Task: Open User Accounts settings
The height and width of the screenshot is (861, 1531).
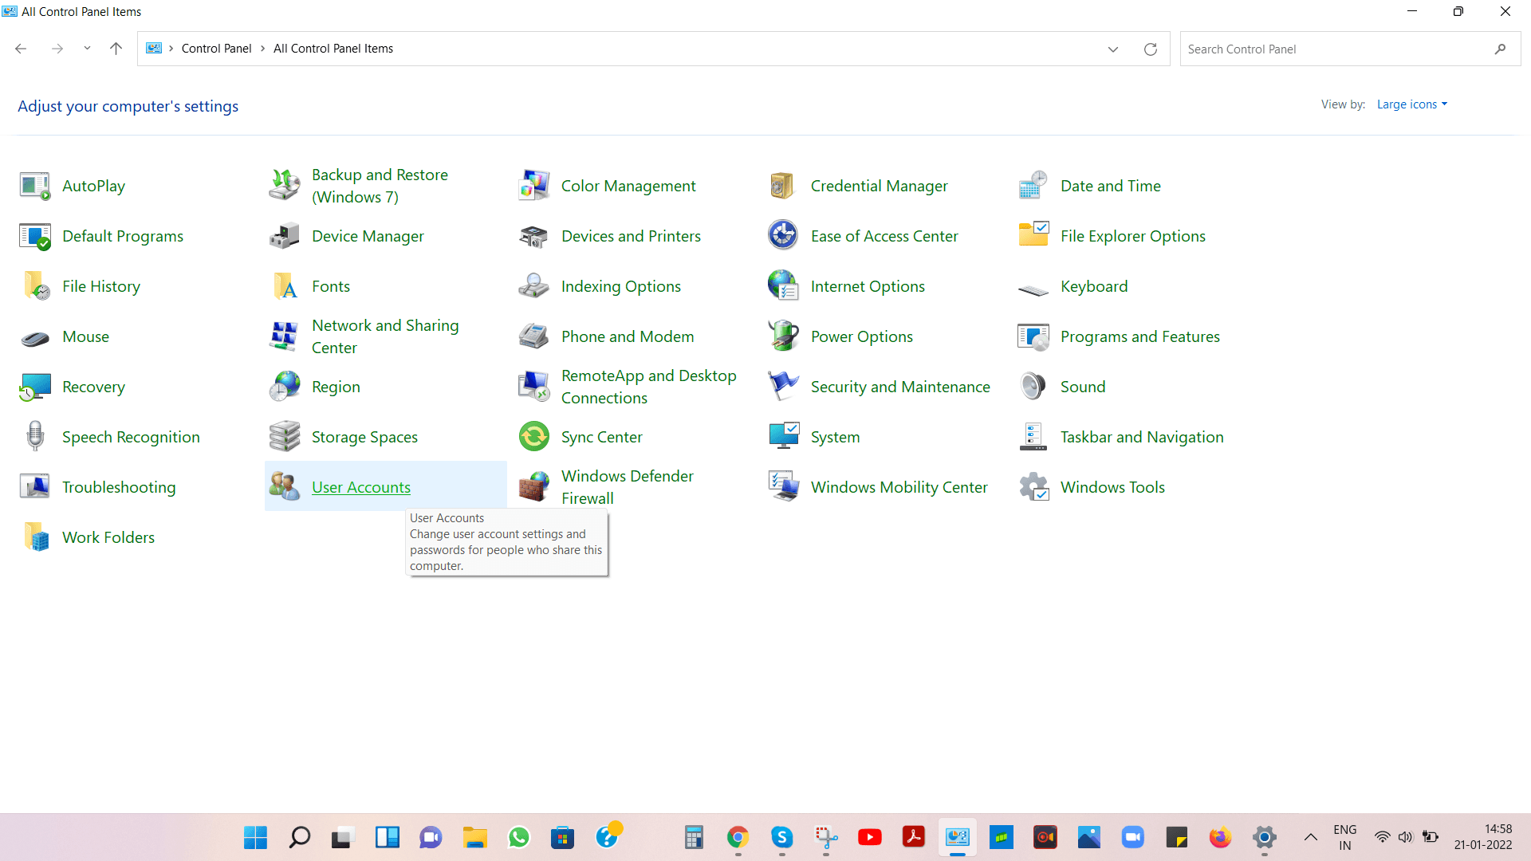Action: [x=360, y=486]
